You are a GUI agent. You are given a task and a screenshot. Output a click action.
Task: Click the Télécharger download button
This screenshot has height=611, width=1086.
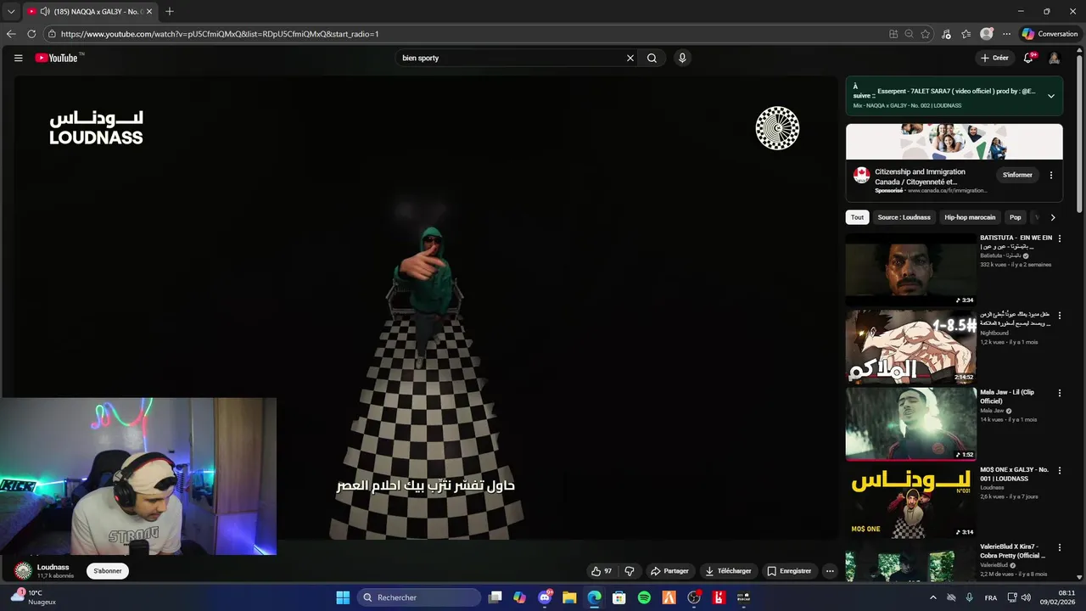pyautogui.click(x=728, y=571)
